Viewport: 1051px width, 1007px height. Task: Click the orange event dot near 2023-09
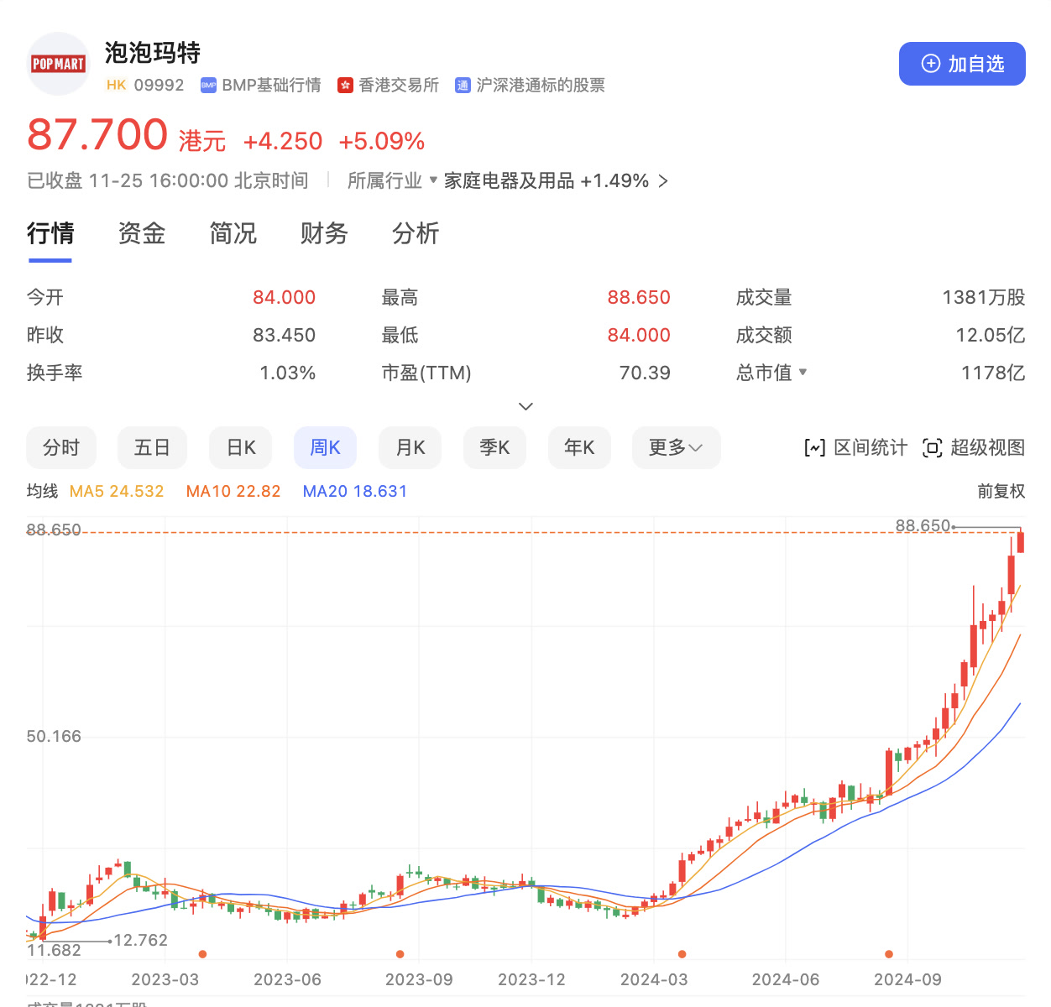pyautogui.click(x=400, y=954)
